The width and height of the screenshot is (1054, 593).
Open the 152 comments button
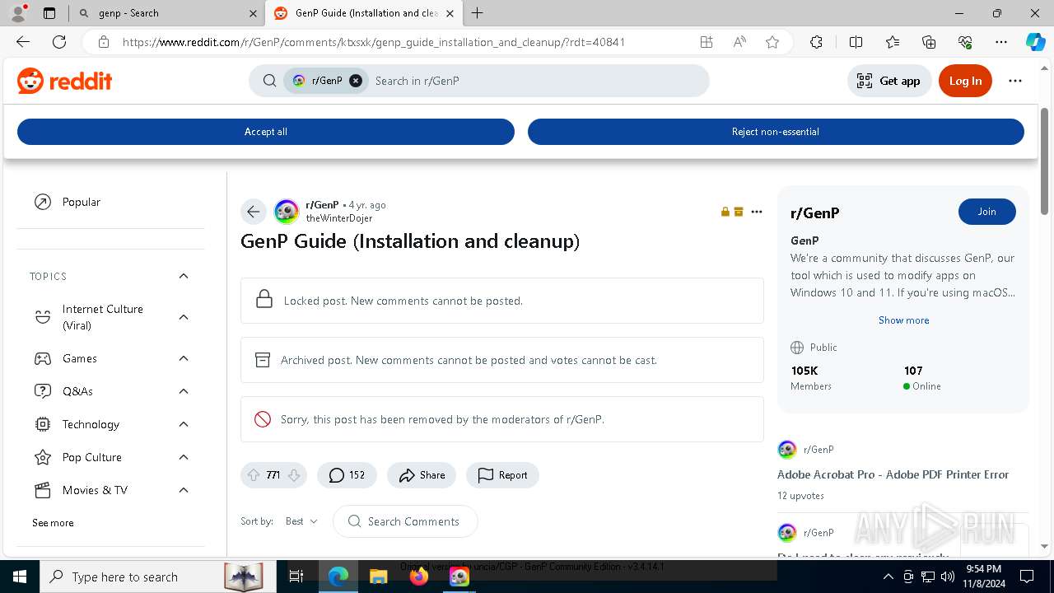click(347, 475)
